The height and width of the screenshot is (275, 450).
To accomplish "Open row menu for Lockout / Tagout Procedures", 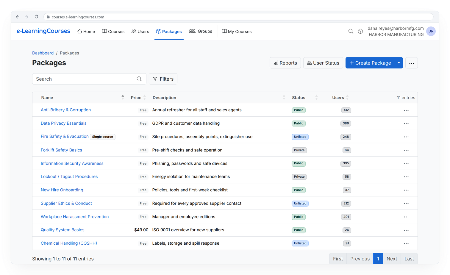I will click(x=406, y=177).
